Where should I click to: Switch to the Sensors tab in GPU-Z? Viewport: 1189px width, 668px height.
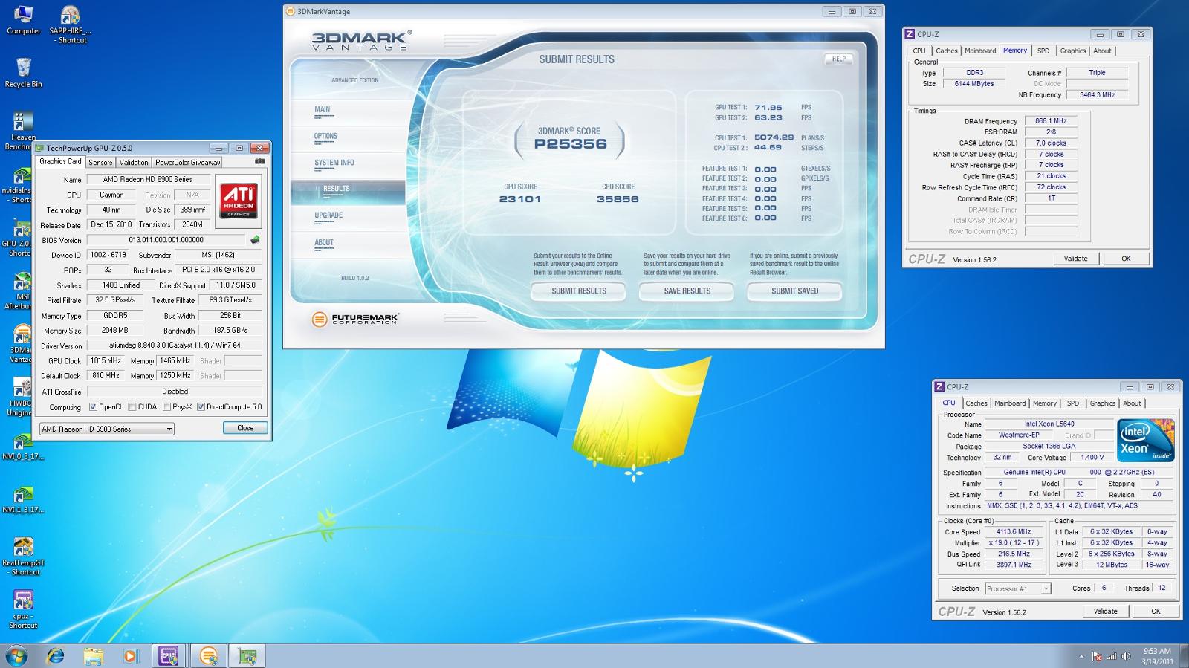pos(100,162)
